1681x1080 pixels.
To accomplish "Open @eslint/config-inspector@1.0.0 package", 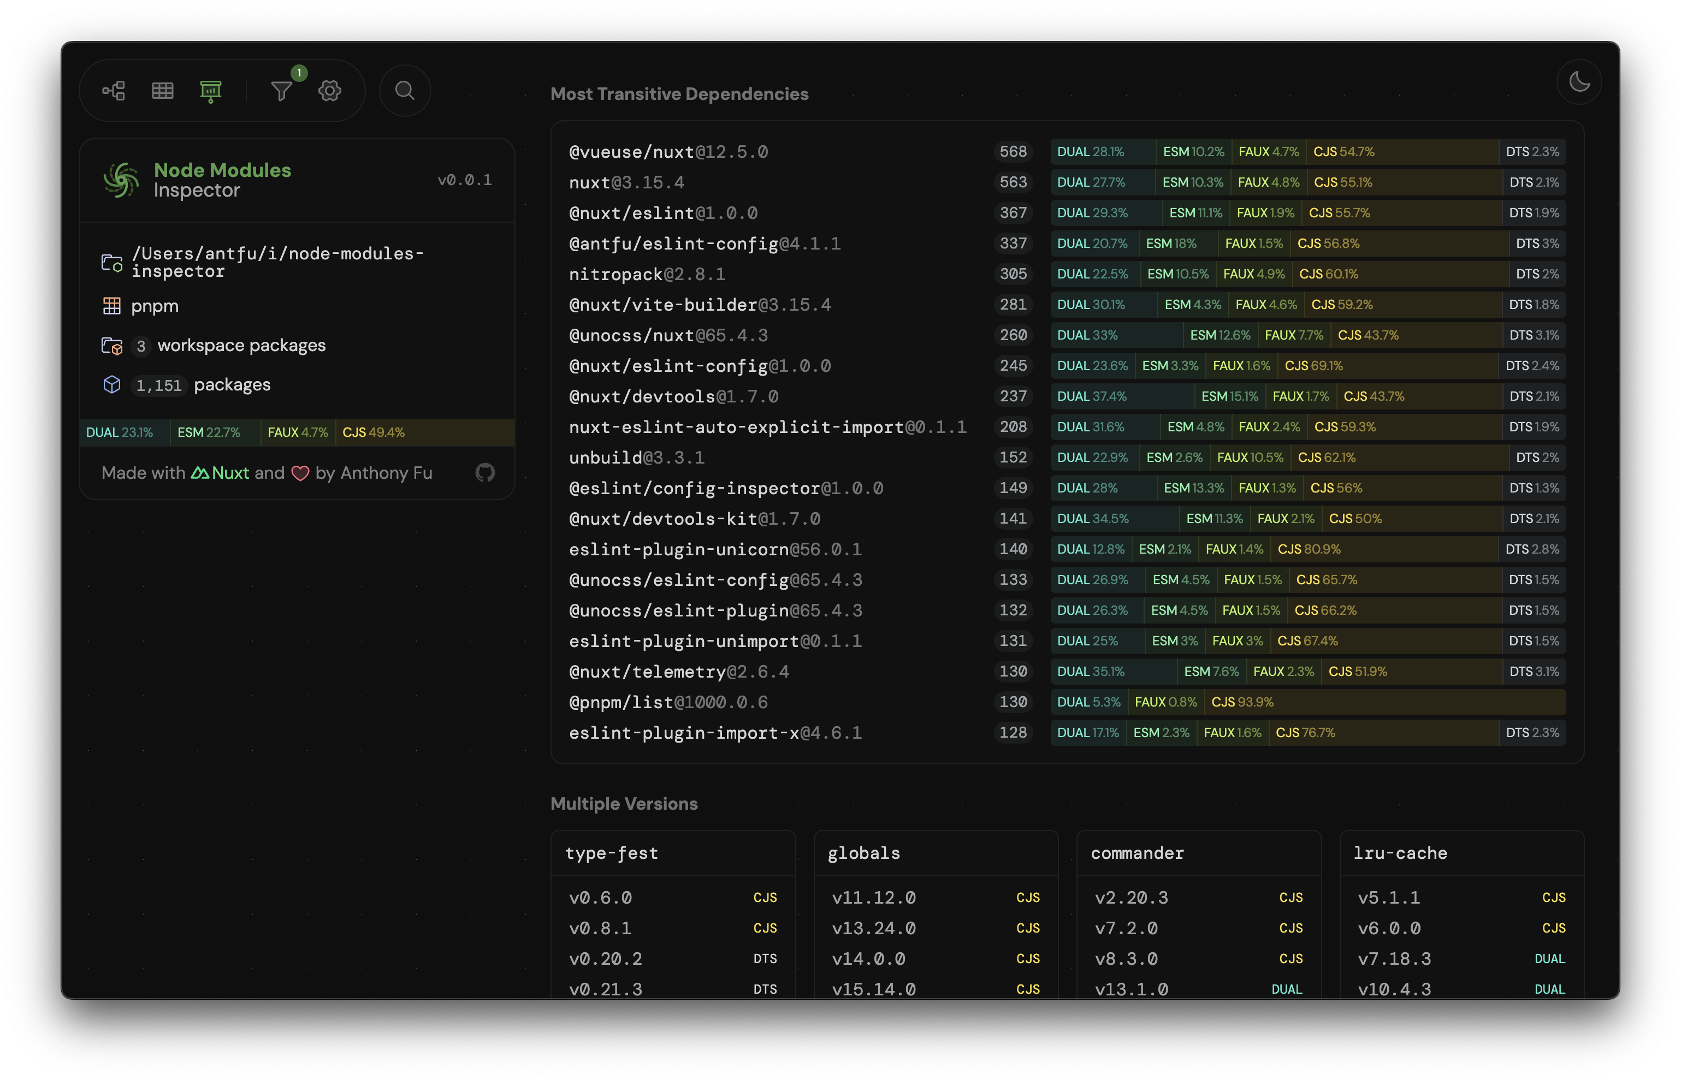I will (1067, 488).
